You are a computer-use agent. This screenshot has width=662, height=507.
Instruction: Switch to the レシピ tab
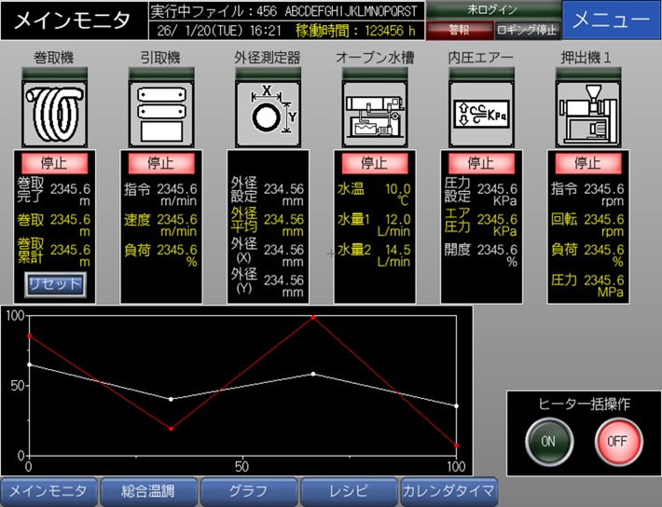click(349, 491)
